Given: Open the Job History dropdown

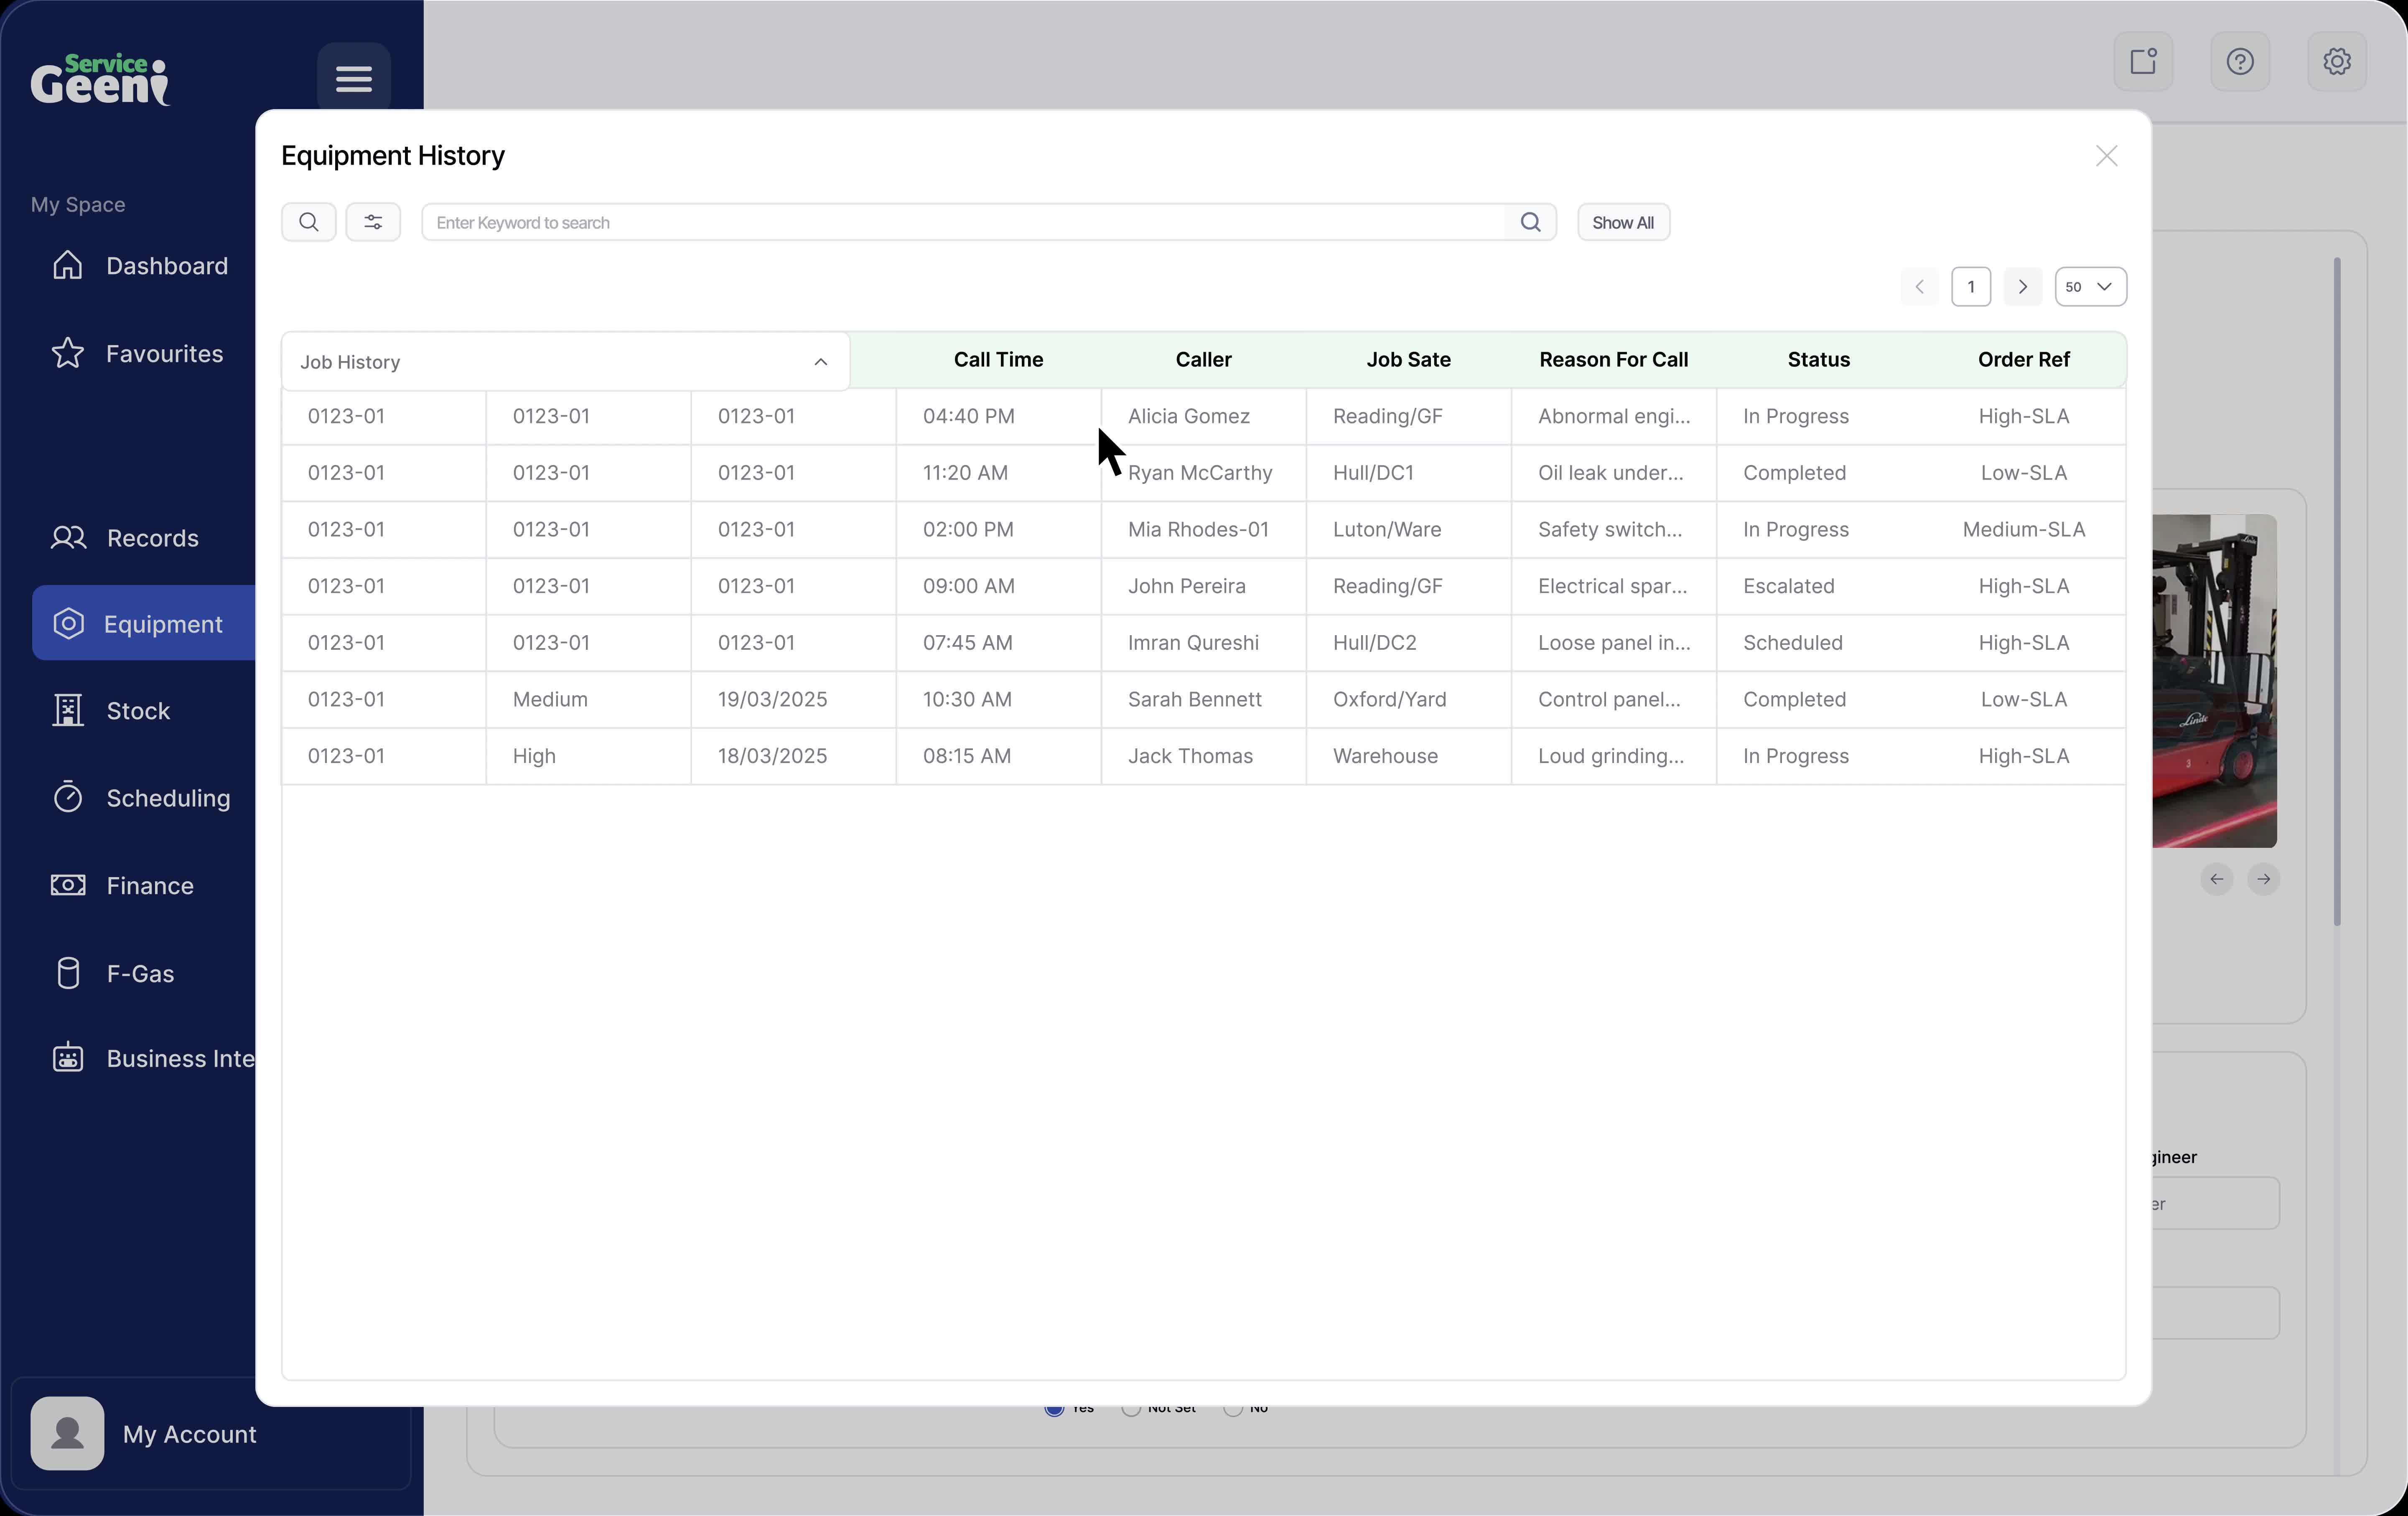Looking at the screenshot, I should 565,361.
